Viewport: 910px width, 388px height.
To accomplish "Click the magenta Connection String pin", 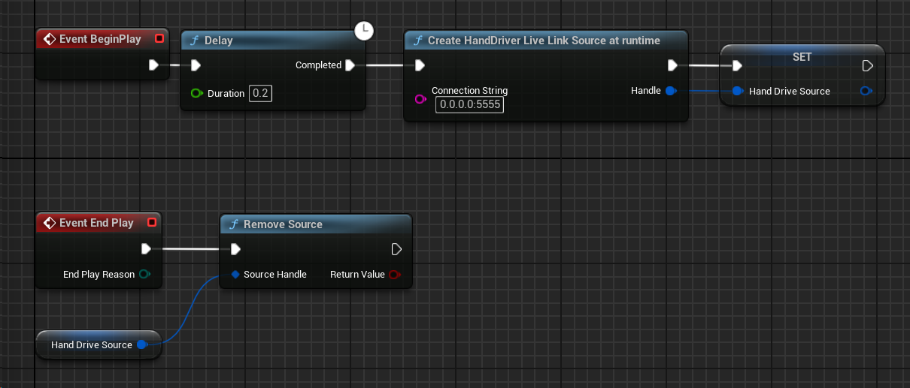I will click(x=420, y=99).
